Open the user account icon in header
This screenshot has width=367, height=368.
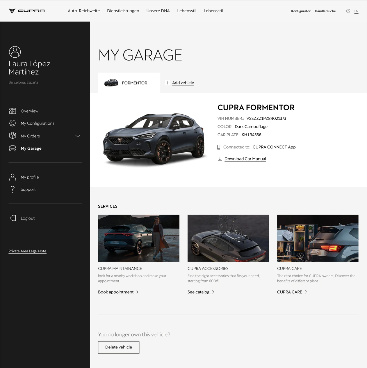(348, 11)
